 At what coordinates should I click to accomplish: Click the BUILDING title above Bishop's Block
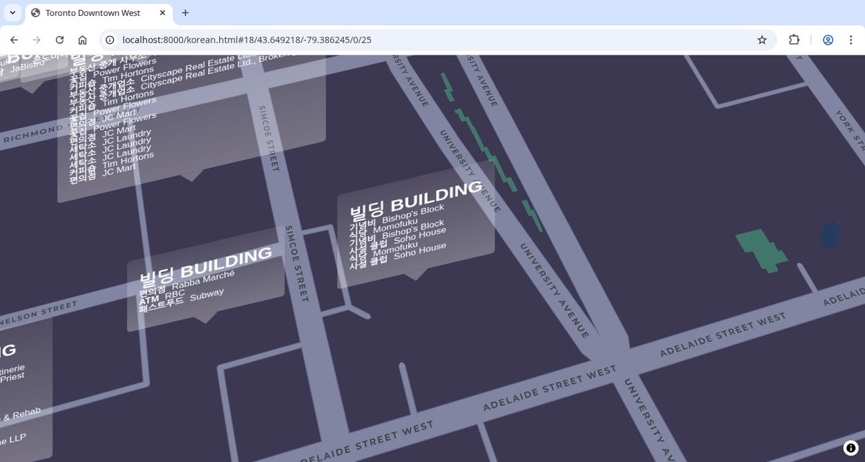[x=416, y=200]
